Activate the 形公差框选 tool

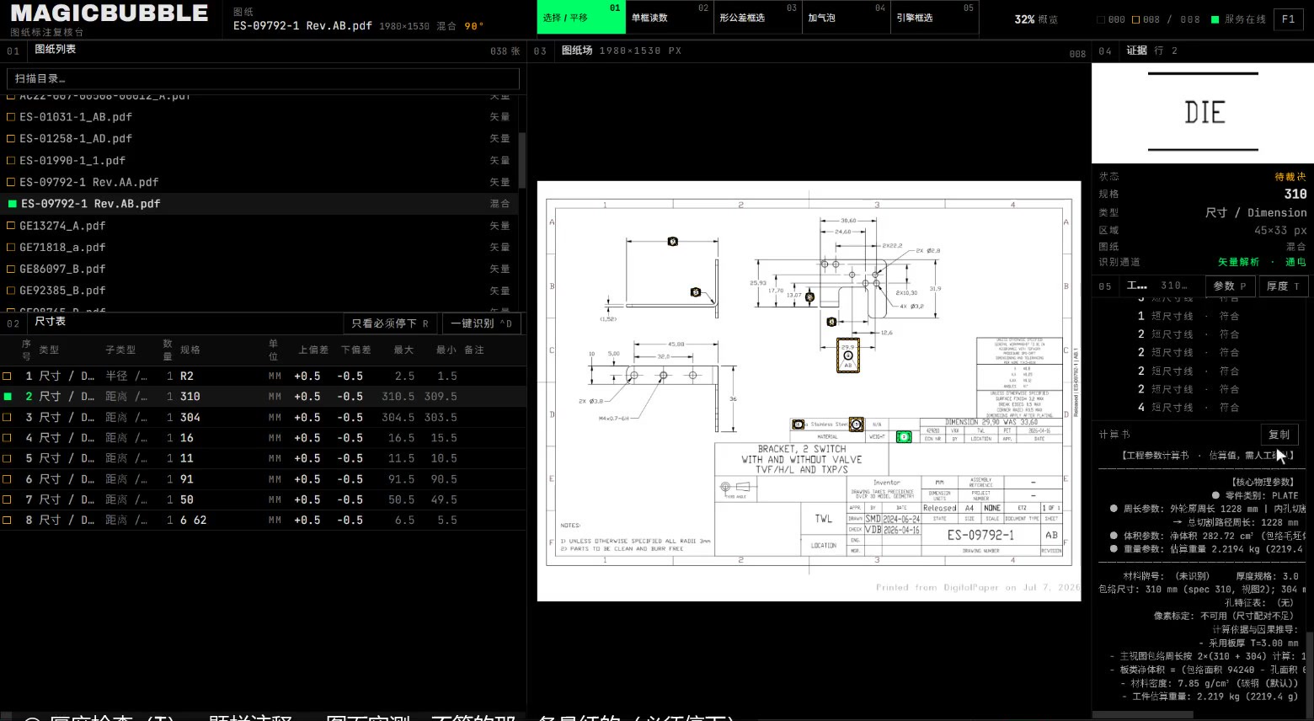click(x=758, y=18)
